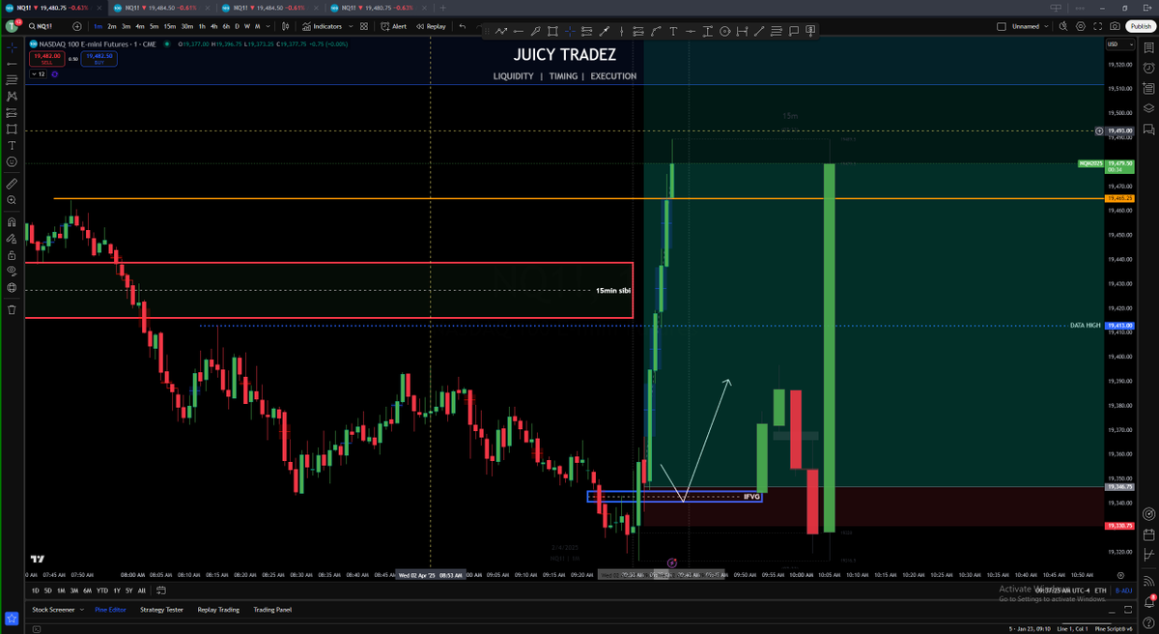Toggle lock all drawing tools
Viewport: 1159px width, 634px height.
(x=12, y=255)
